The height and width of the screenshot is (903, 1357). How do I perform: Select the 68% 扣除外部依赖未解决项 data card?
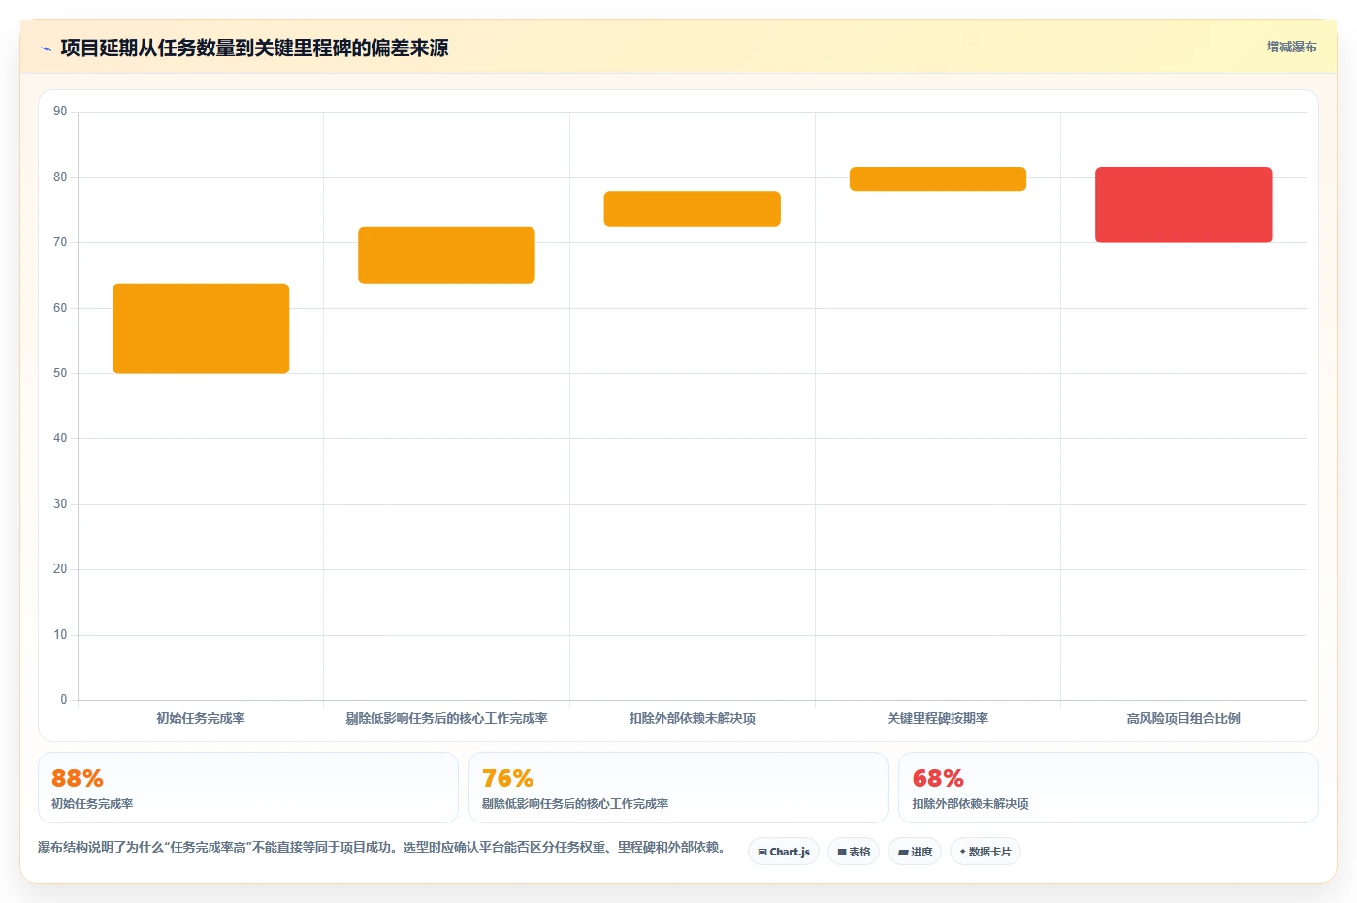pyautogui.click(x=1109, y=788)
